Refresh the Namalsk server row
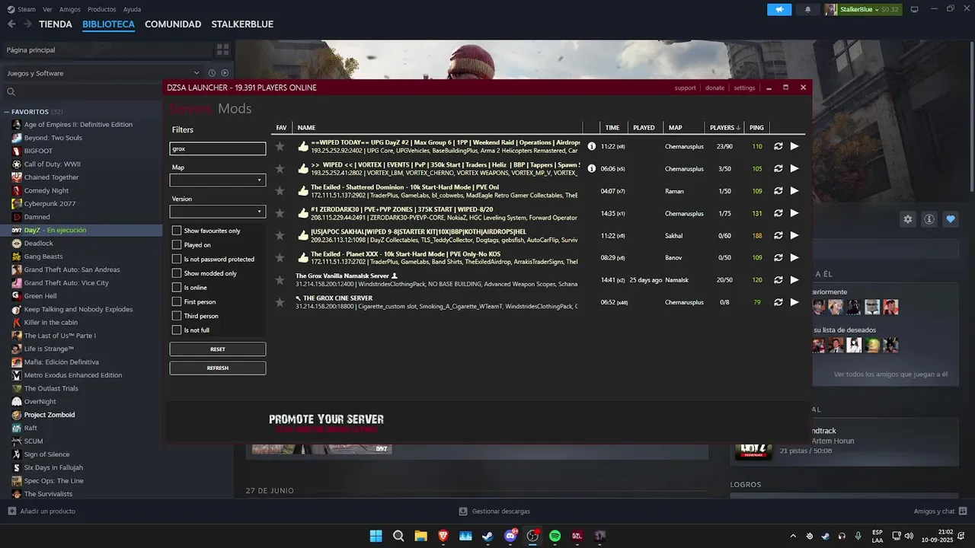 click(x=778, y=280)
